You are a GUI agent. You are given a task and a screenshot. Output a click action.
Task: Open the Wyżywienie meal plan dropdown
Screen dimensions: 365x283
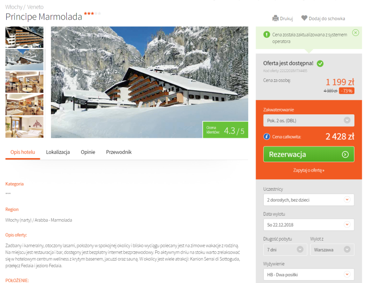pyautogui.click(x=309, y=275)
